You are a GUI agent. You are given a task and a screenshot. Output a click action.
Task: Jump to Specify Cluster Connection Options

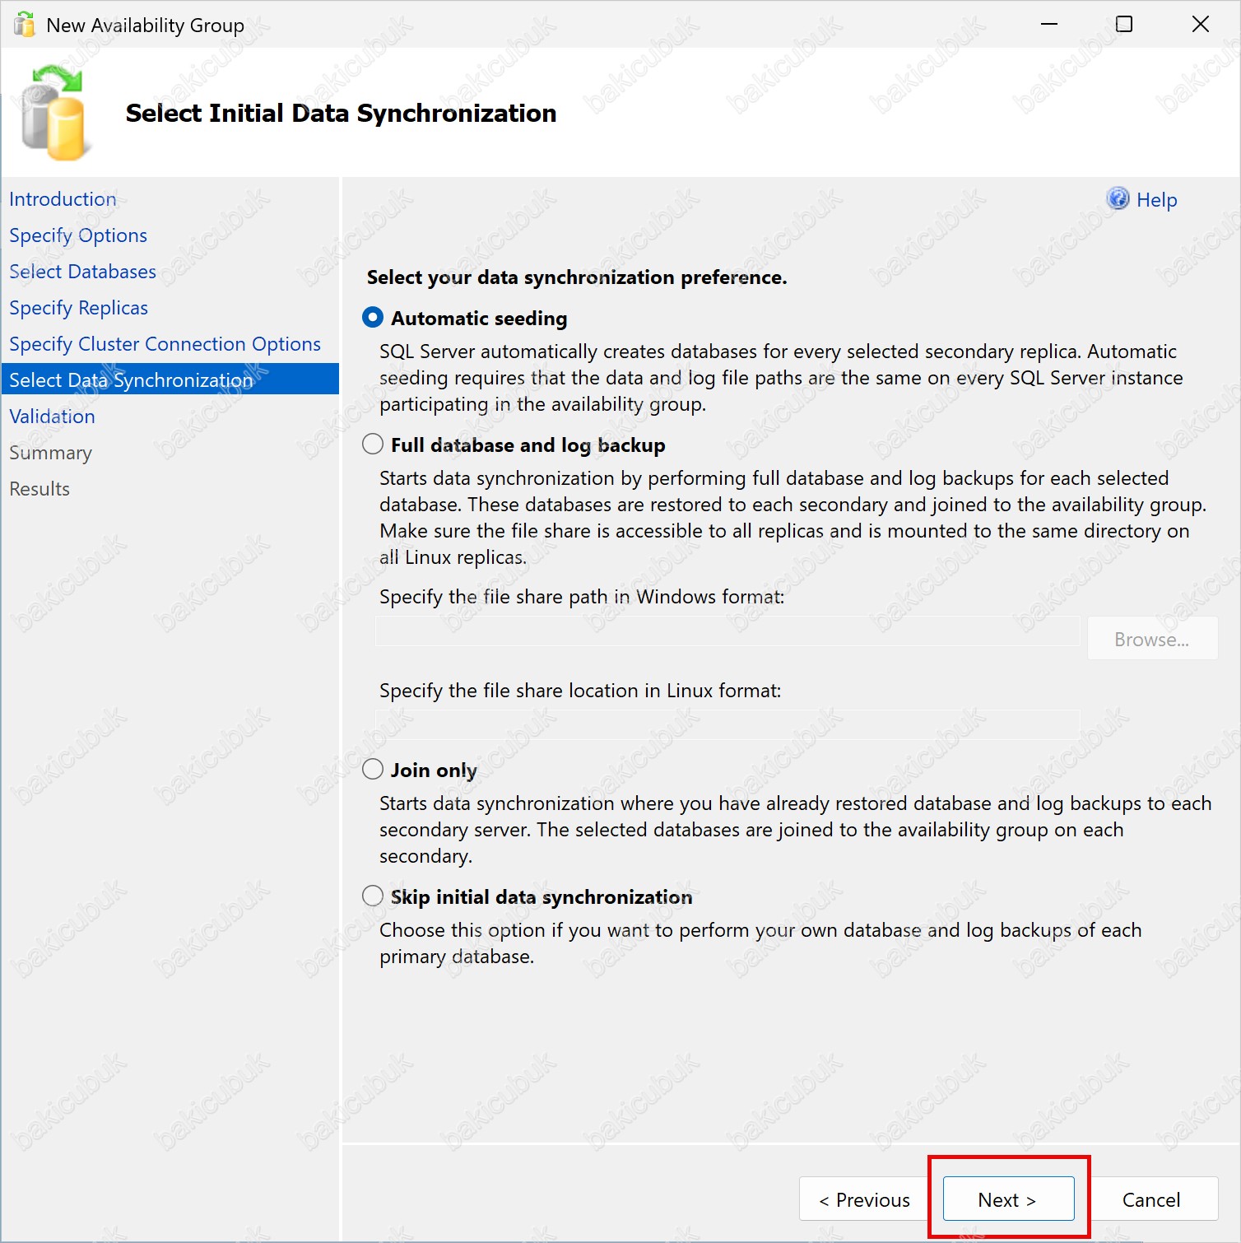click(x=165, y=344)
